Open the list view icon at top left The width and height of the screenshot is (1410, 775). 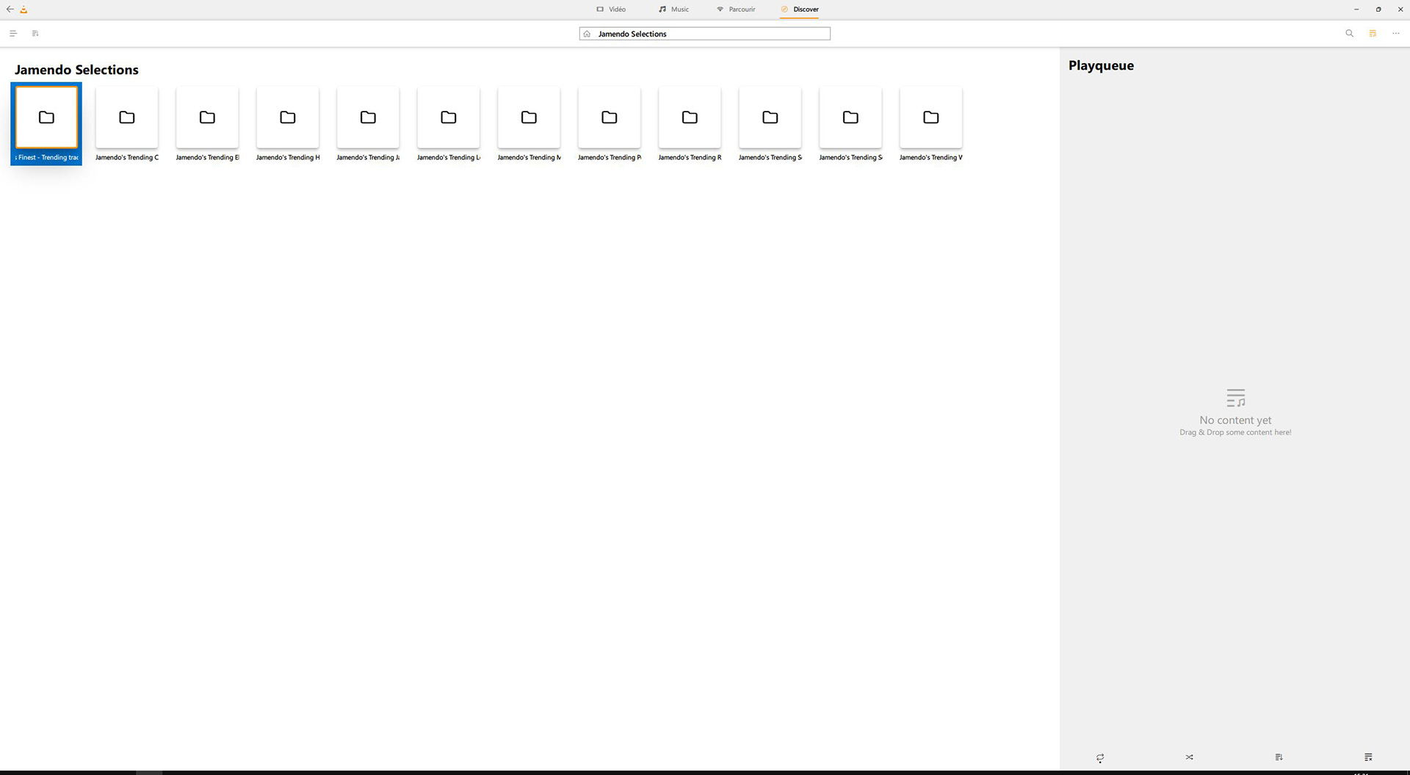tap(13, 34)
